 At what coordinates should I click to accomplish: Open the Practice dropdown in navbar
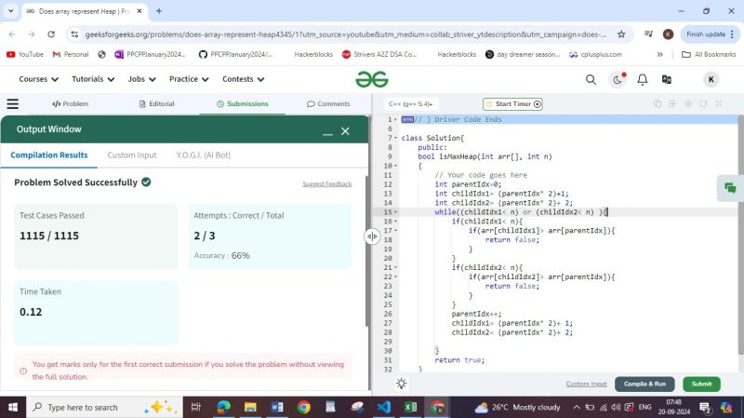[x=188, y=79]
